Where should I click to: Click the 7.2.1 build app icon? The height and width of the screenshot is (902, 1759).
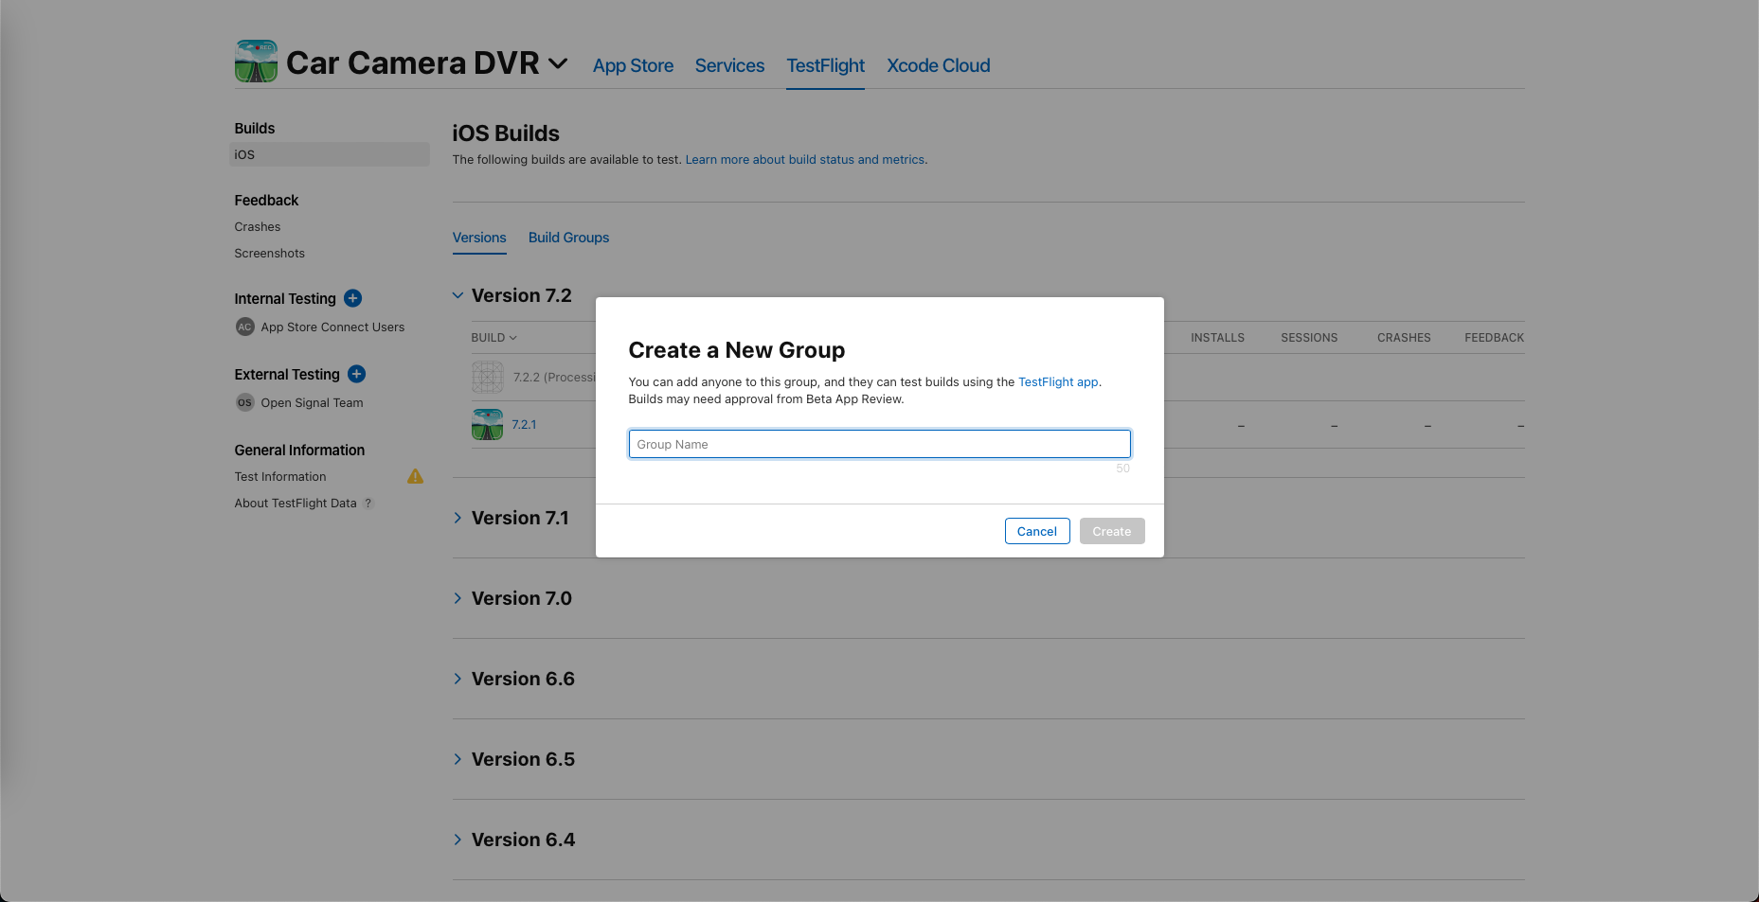click(487, 424)
